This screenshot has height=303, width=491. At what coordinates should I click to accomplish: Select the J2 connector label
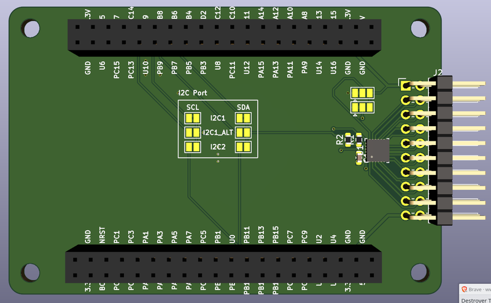(438, 73)
